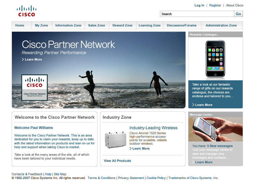Screen dimensions: 254x186
Task: Click the BlackBerry phone image in Message Centre
Action: 215,130
